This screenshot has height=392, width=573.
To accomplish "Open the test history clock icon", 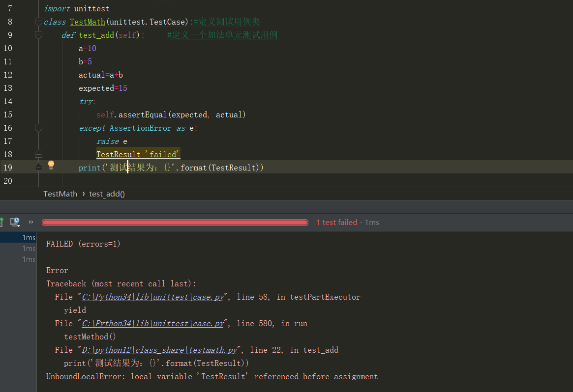I will coord(15,222).
